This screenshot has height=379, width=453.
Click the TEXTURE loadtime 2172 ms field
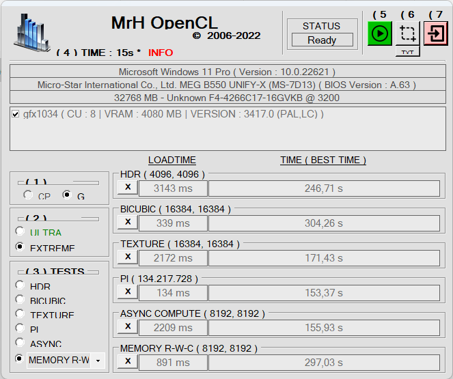[173, 258]
